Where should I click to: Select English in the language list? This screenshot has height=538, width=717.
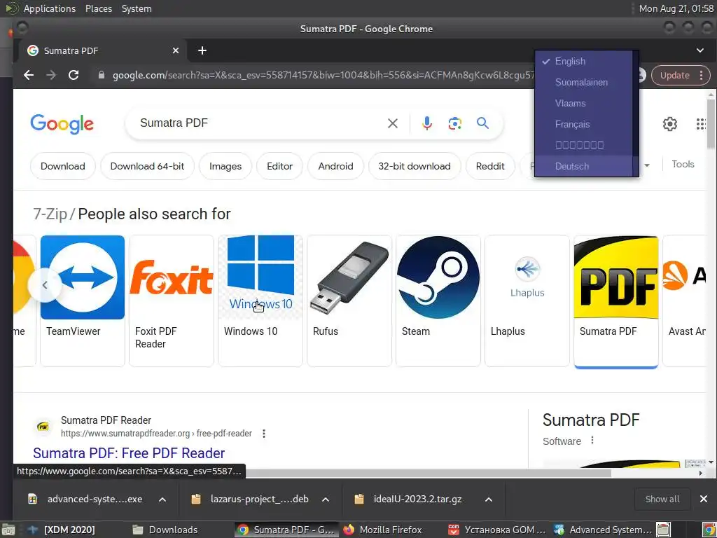point(583,62)
